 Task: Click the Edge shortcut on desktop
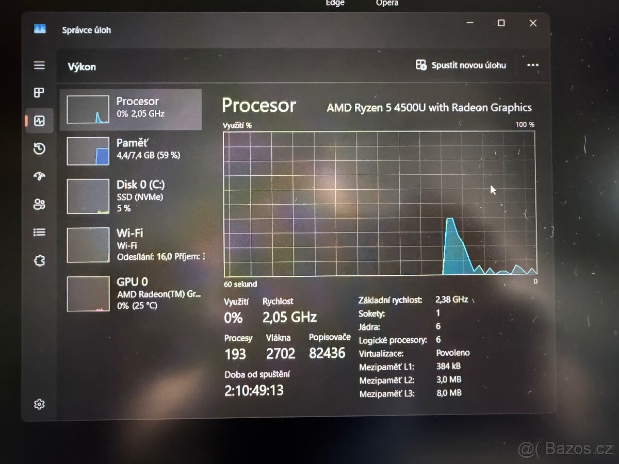point(334,4)
